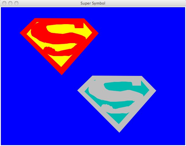Minimize the Super Symbol window
This screenshot has height=146, width=186.
tap(10, 3)
